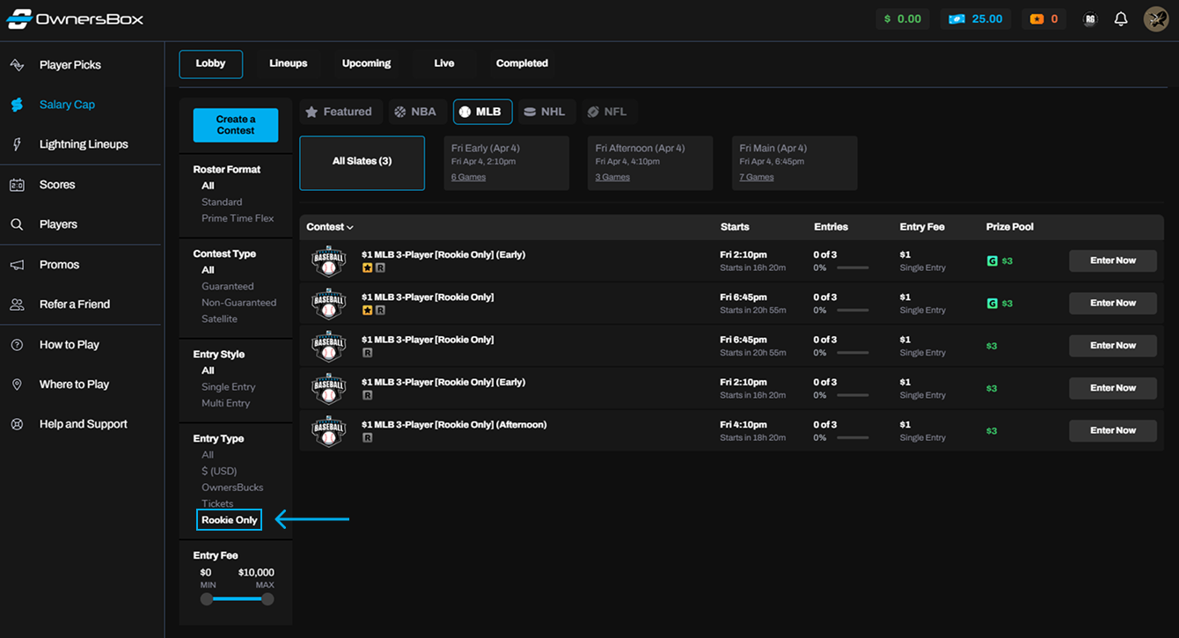Select the All Slates (3) card
This screenshot has height=638, width=1179.
coord(362,163)
